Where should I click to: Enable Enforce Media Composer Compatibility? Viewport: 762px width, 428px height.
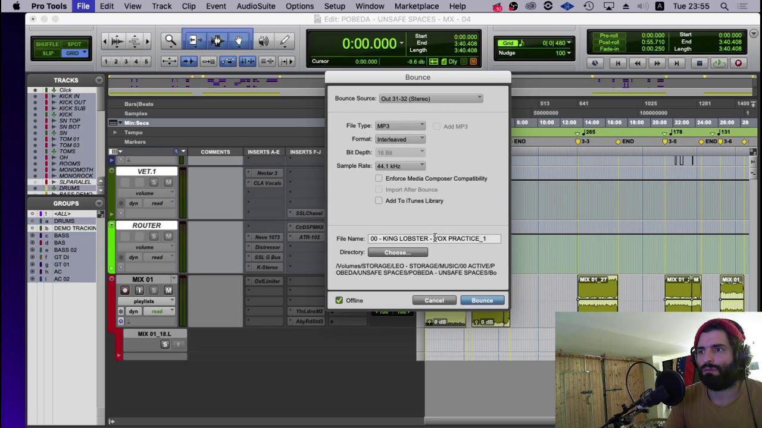(x=379, y=178)
